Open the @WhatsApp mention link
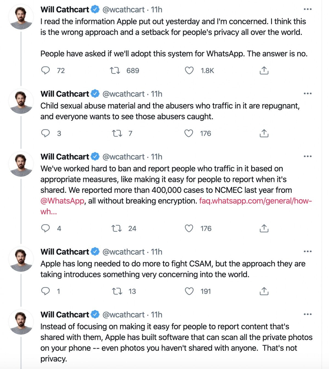 tap(62, 201)
